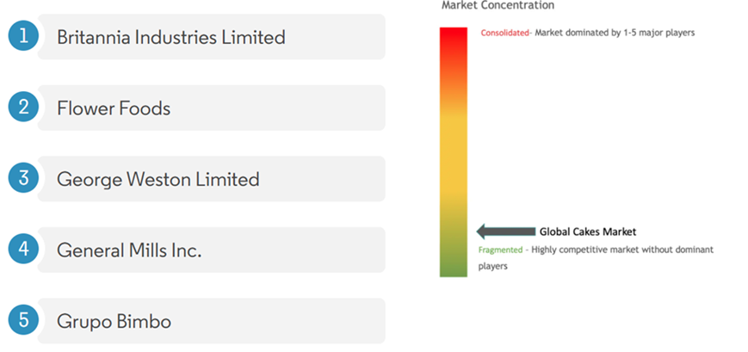Click the Market Concentration heading

tap(498, 5)
